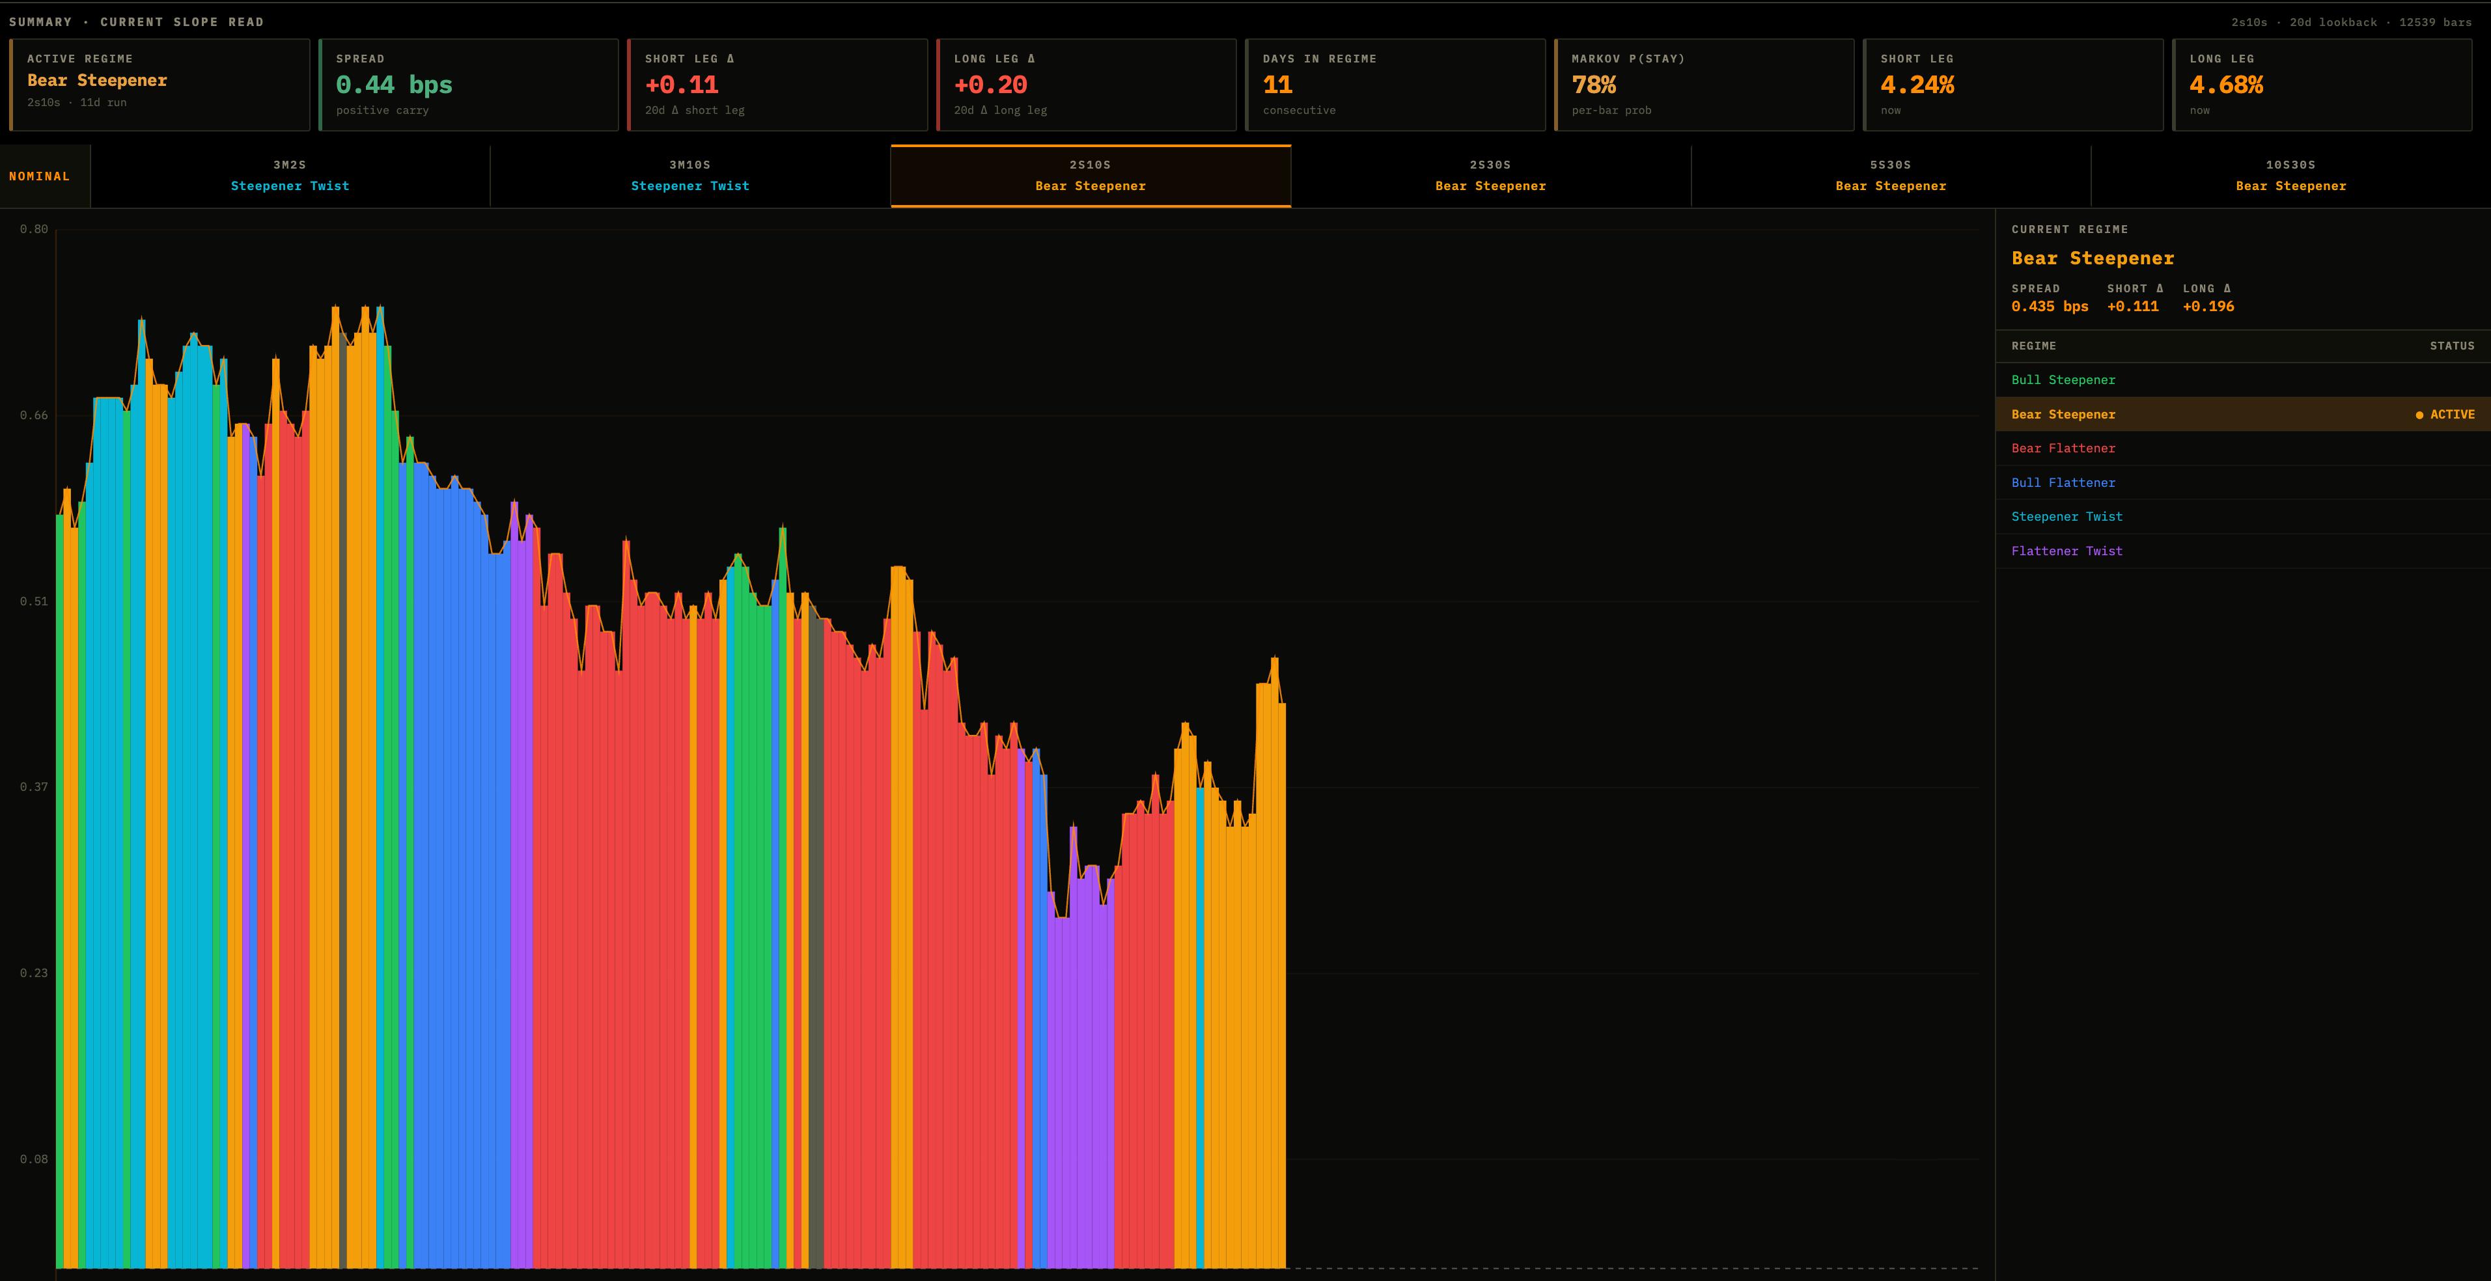Select Flattener Twist regime row
2491x1281 pixels.
click(2242, 551)
